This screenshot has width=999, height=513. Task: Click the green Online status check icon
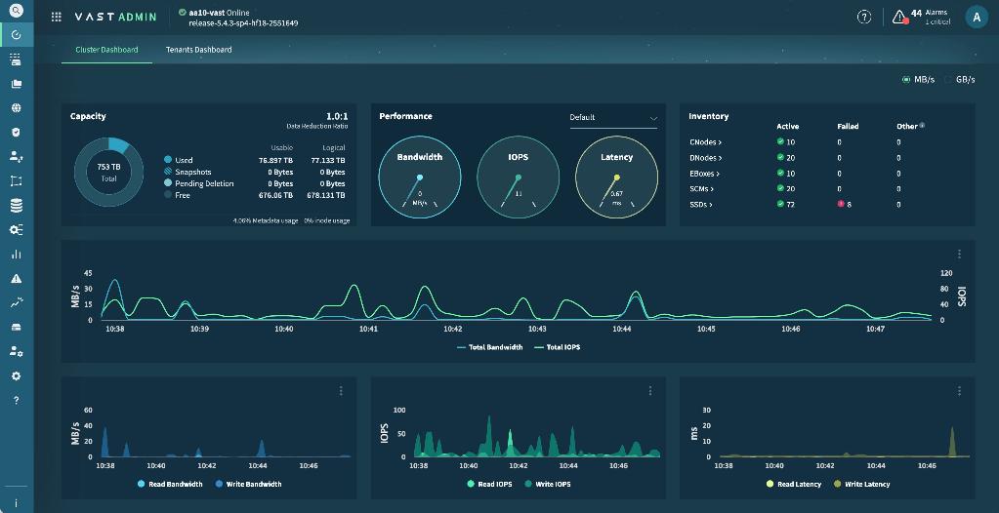pos(183,12)
